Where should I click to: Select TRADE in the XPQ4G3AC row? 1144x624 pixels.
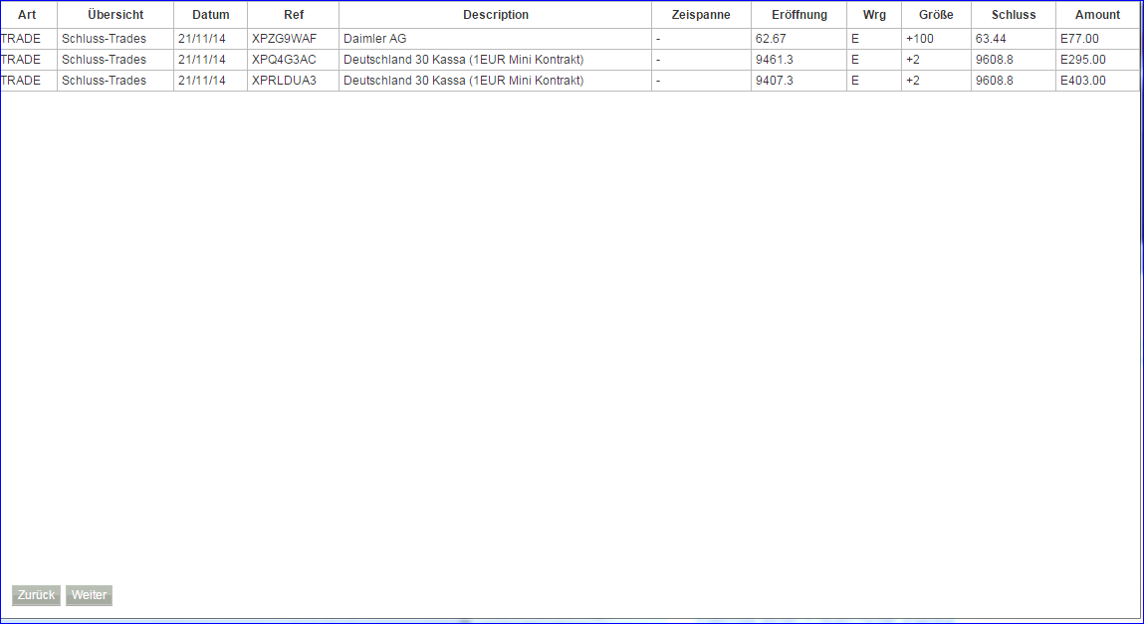pyautogui.click(x=28, y=60)
